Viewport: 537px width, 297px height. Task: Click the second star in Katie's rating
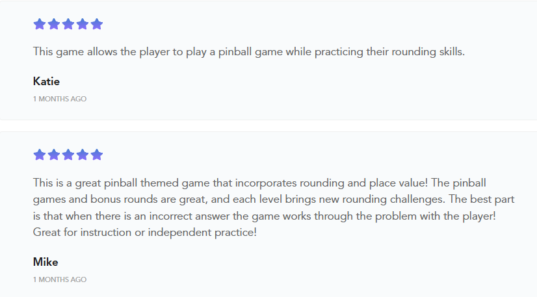(54, 25)
